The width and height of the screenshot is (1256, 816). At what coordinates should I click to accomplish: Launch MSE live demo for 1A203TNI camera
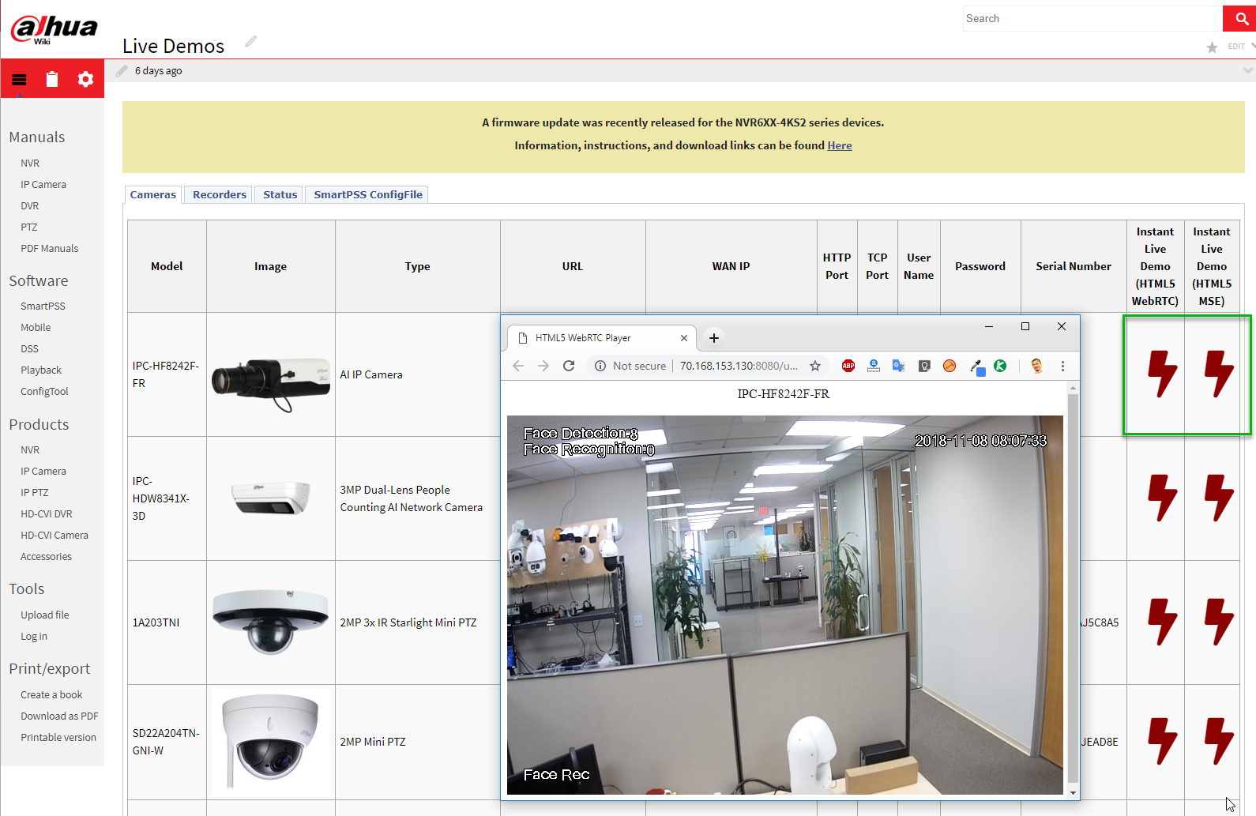tap(1218, 622)
